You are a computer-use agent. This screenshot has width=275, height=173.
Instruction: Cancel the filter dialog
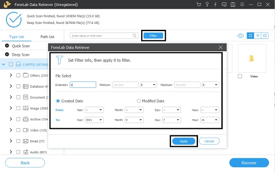[209, 141]
